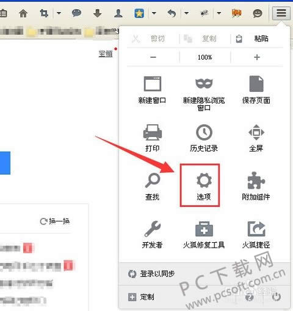
Task: Open 火狐修复工具 repair tool
Action: pyautogui.click(x=204, y=234)
